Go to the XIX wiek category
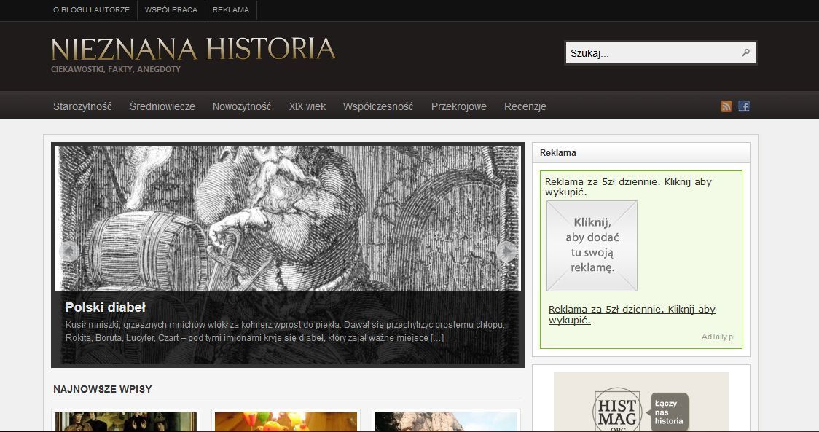819x432 pixels. [307, 106]
